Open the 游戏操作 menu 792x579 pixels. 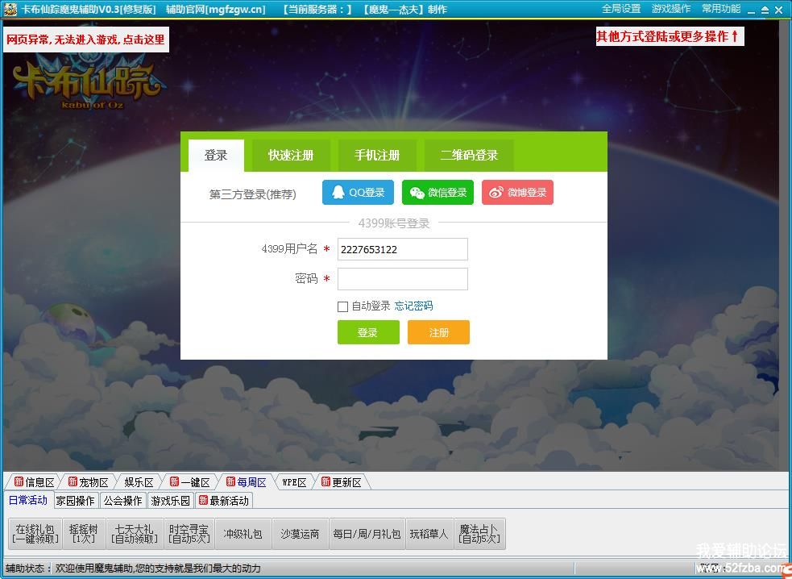(x=670, y=9)
